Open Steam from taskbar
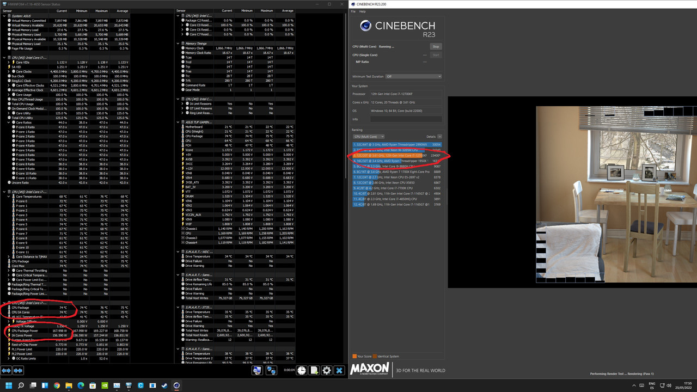697x392 pixels. [x=164, y=385]
